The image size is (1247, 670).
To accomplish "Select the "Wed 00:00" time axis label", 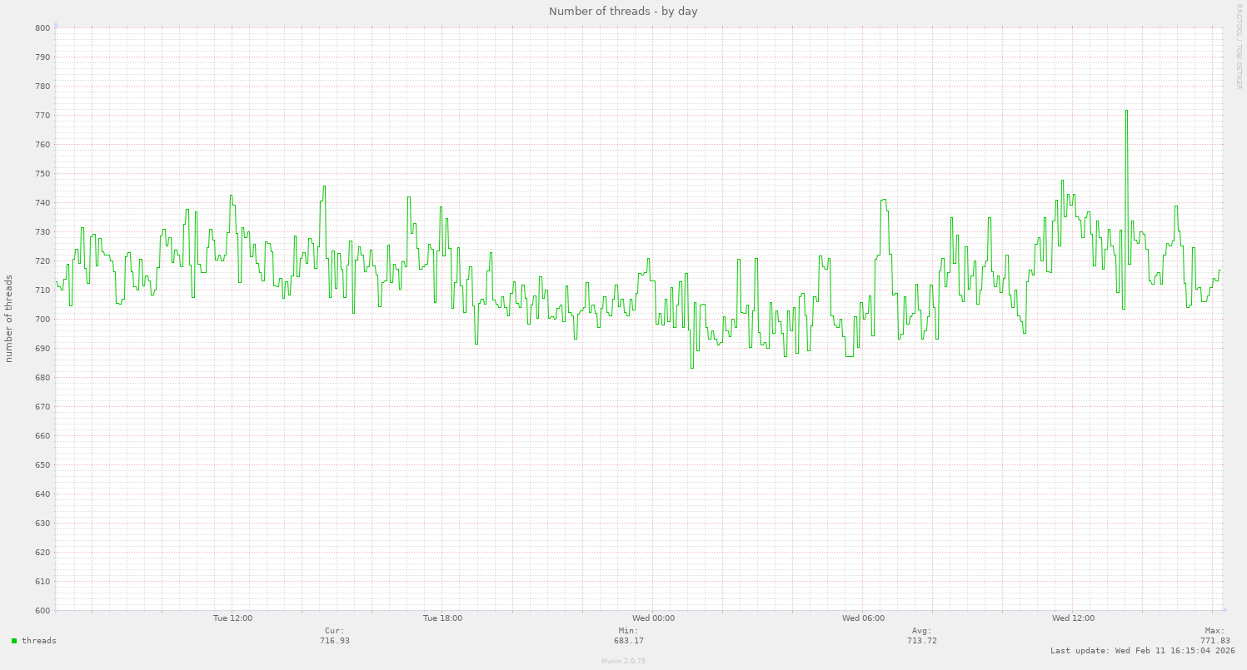I will click(653, 618).
